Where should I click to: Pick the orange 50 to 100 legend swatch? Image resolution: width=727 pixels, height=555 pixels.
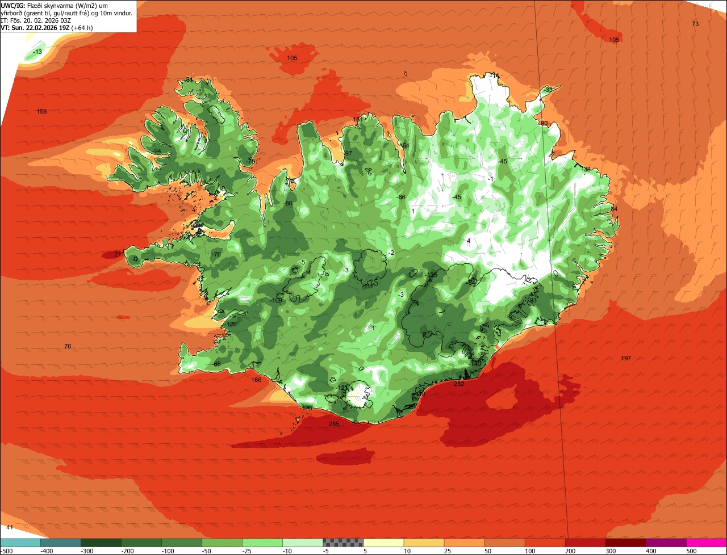504,543
